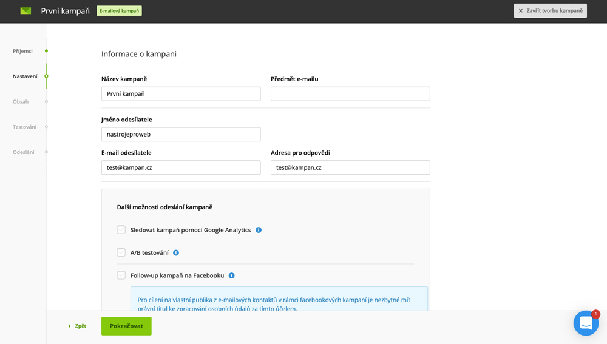Click the Adresa pro odpovědi field
This screenshot has width=607, height=344.
(x=350, y=167)
